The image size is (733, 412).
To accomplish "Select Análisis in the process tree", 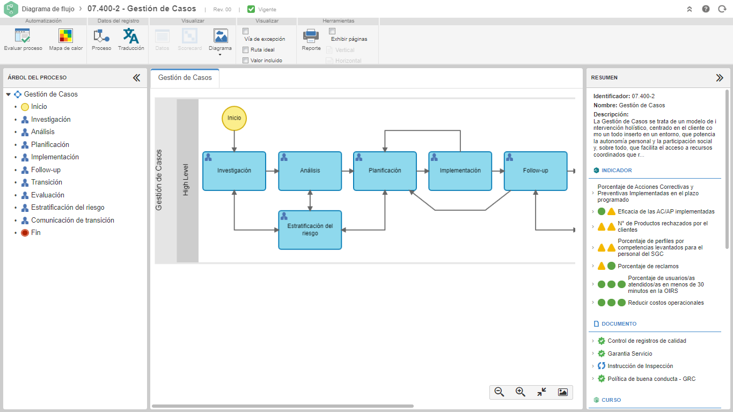I will [42, 132].
